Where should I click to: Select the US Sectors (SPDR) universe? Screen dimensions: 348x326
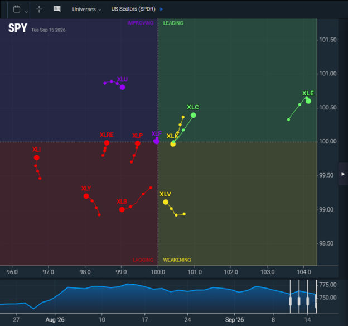coord(133,9)
